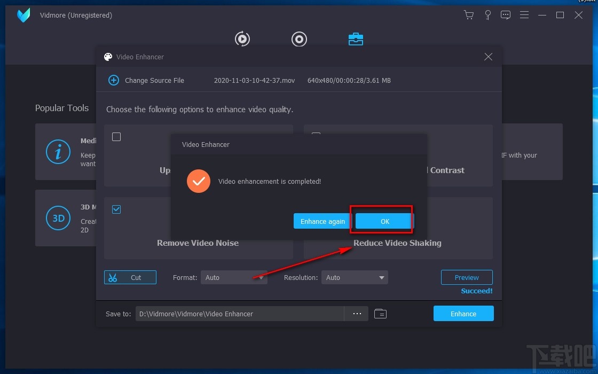Image resolution: width=598 pixels, height=374 pixels.
Task: Click Change Source File plus icon
Action: tap(114, 80)
